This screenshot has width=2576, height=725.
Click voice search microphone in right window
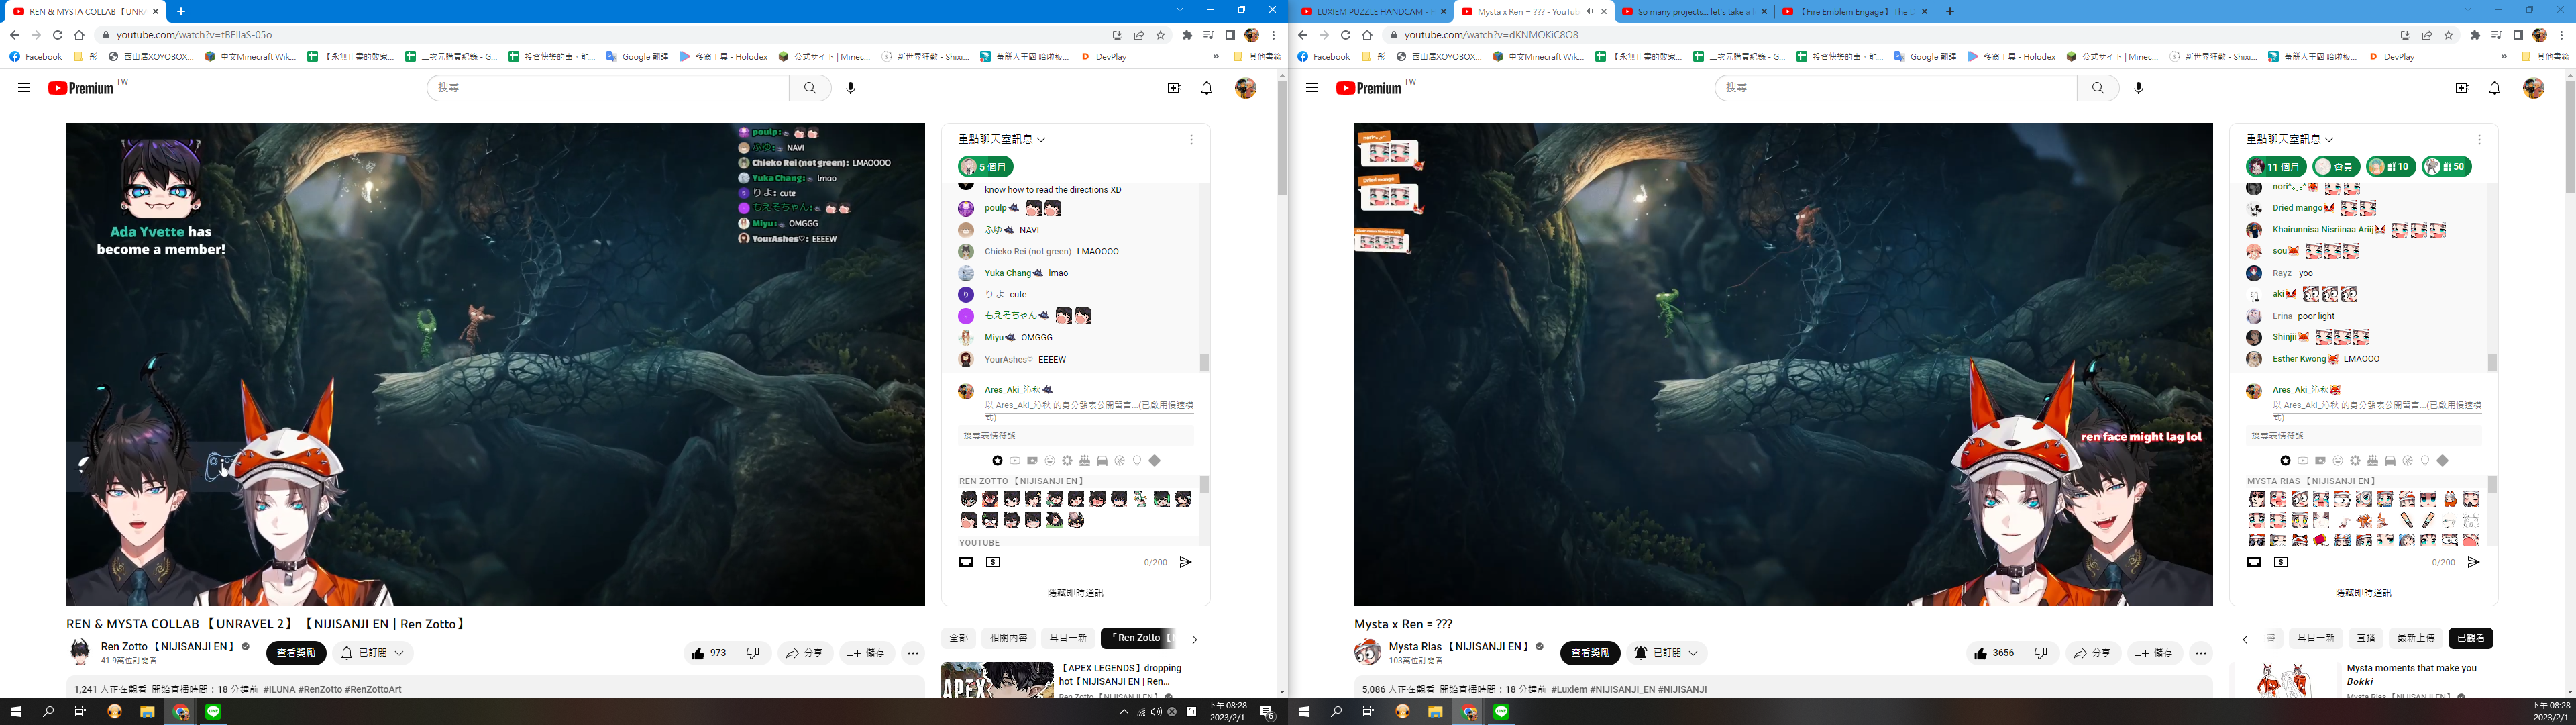tap(2139, 88)
